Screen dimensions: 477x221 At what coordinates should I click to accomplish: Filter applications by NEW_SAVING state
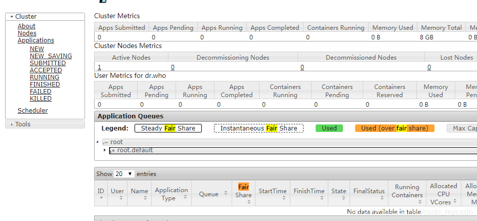[x=51, y=56]
